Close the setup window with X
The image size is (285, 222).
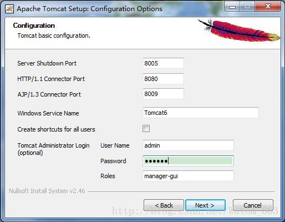(268, 7)
